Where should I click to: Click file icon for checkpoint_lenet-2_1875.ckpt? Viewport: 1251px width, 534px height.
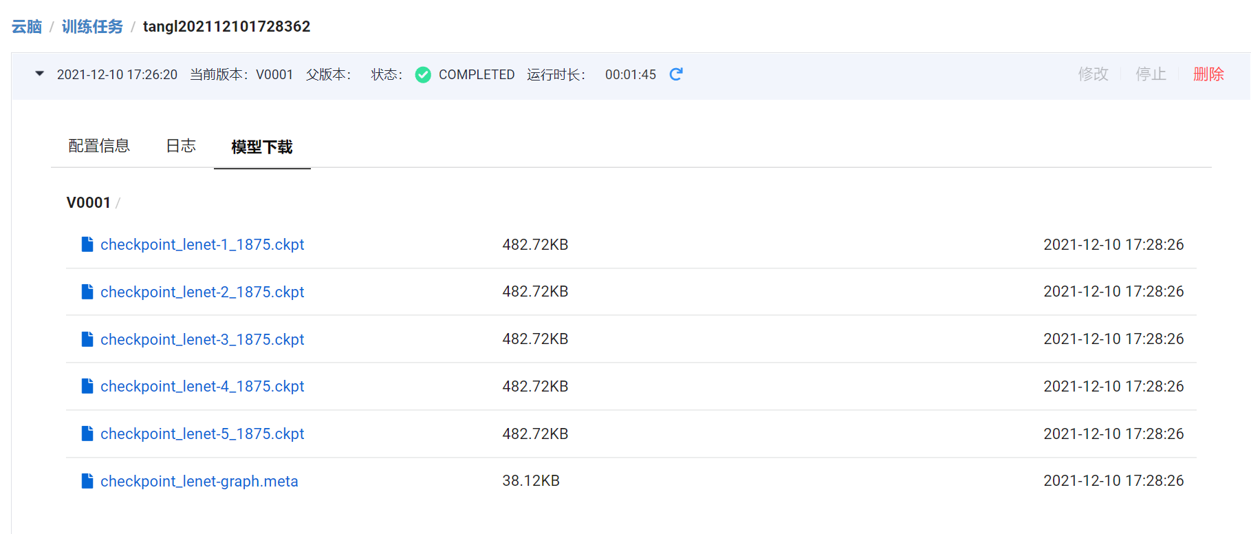click(x=87, y=292)
